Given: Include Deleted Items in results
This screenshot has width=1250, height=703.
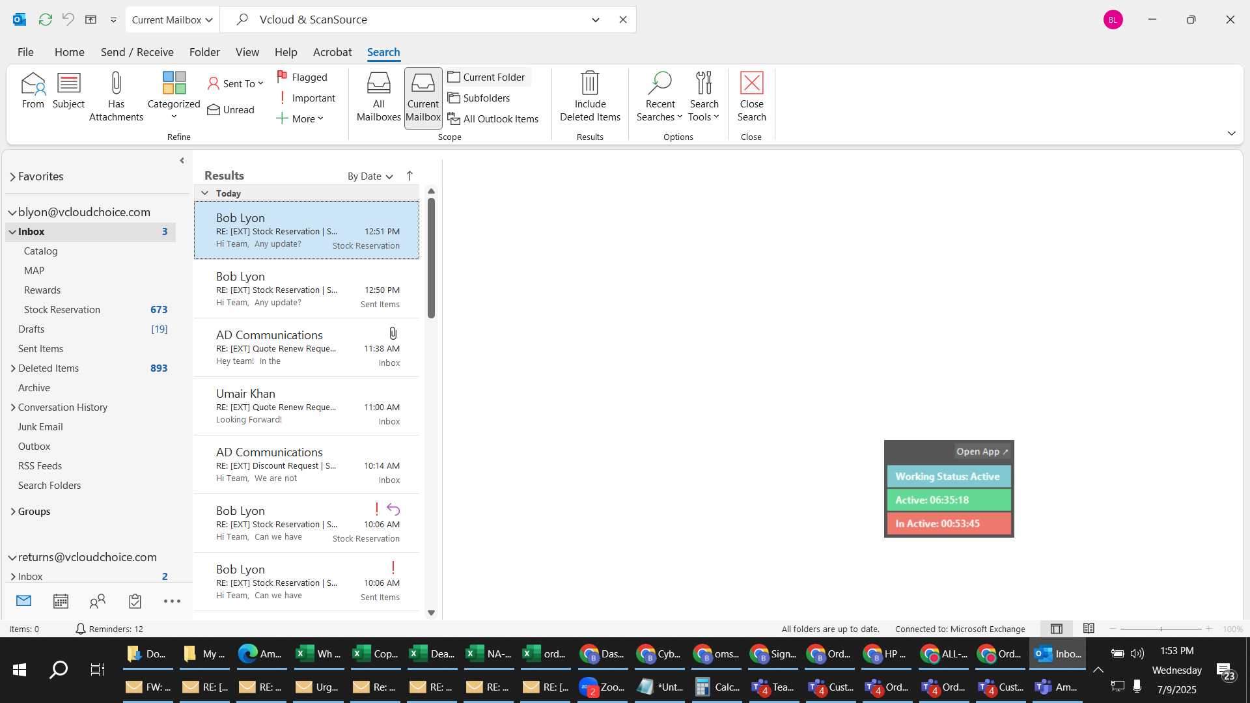Looking at the screenshot, I should (x=590, y=97).
